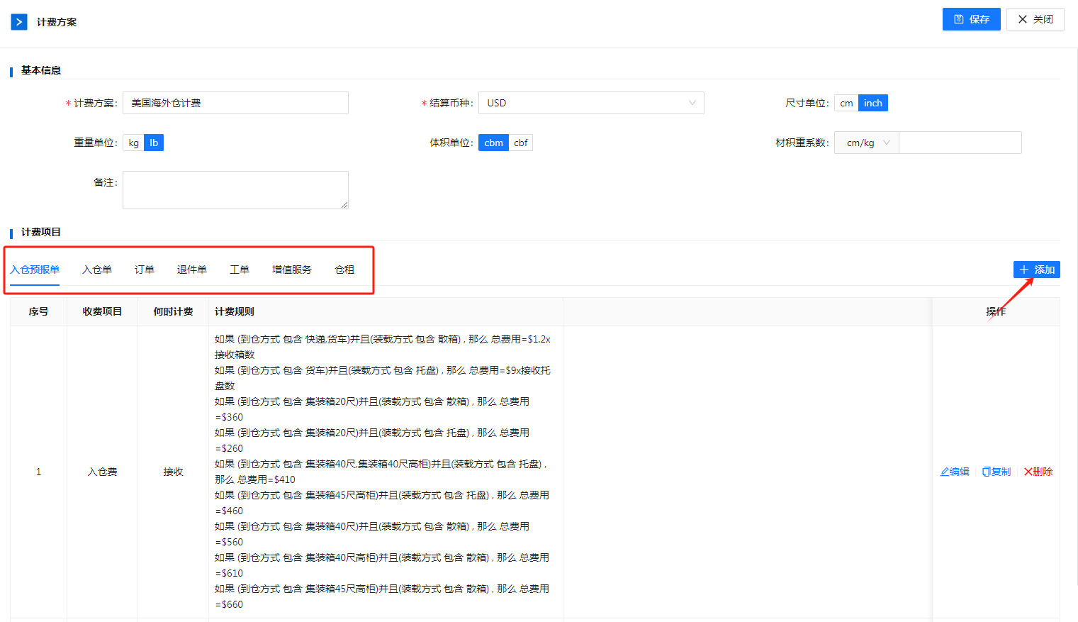Image resolution: width=1078 pixels, height=622 pixels.
Task: Click the 计费方案 name input field
Action: (x=235, y=103)
